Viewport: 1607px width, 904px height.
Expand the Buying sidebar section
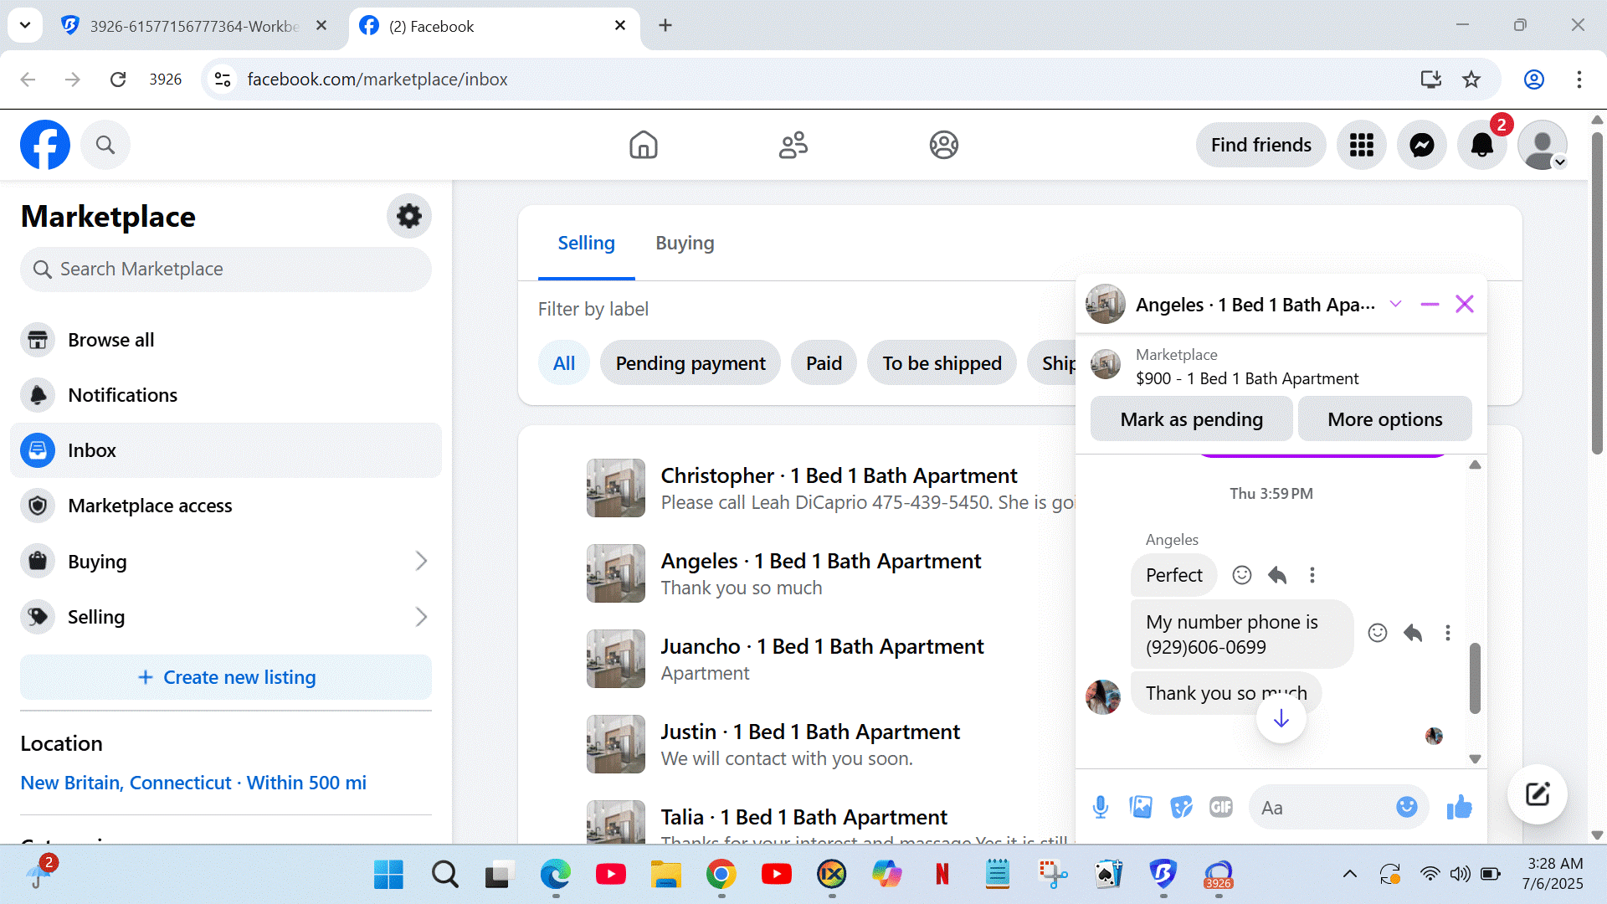(421, 562)
